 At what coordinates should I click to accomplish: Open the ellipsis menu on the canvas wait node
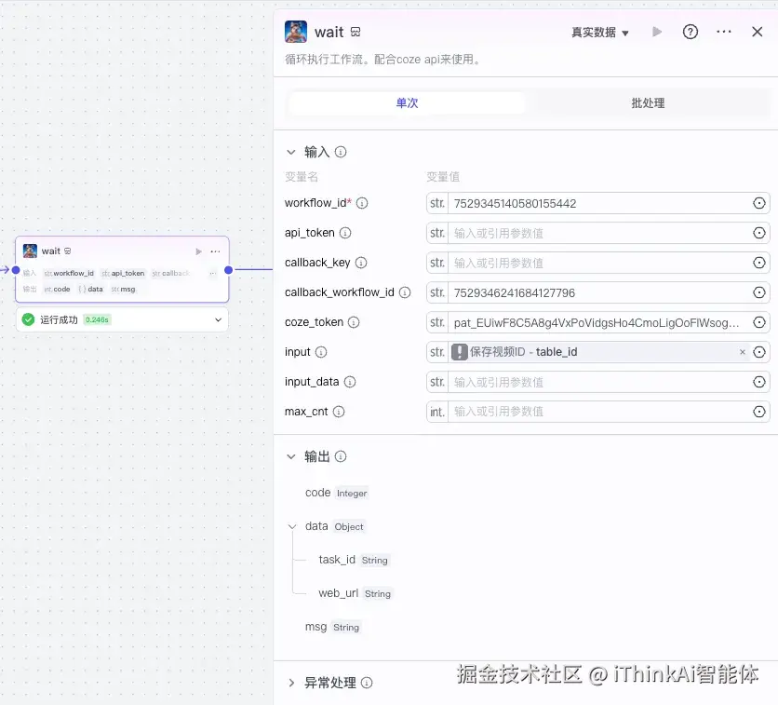213,251
